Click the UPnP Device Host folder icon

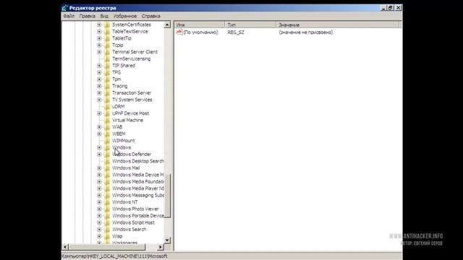pyautogui.click(x=107, y=113)
